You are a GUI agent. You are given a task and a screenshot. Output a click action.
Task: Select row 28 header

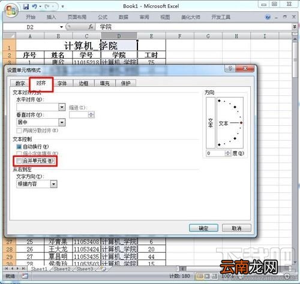click(x=10, y=249)
